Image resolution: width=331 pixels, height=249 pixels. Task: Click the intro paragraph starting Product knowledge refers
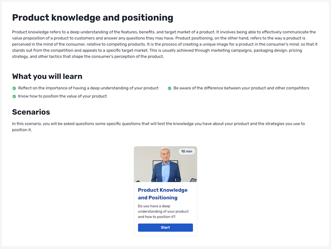point(164,44)
